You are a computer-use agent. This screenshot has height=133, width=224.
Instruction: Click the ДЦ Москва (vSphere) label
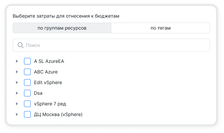coord(58,114)
